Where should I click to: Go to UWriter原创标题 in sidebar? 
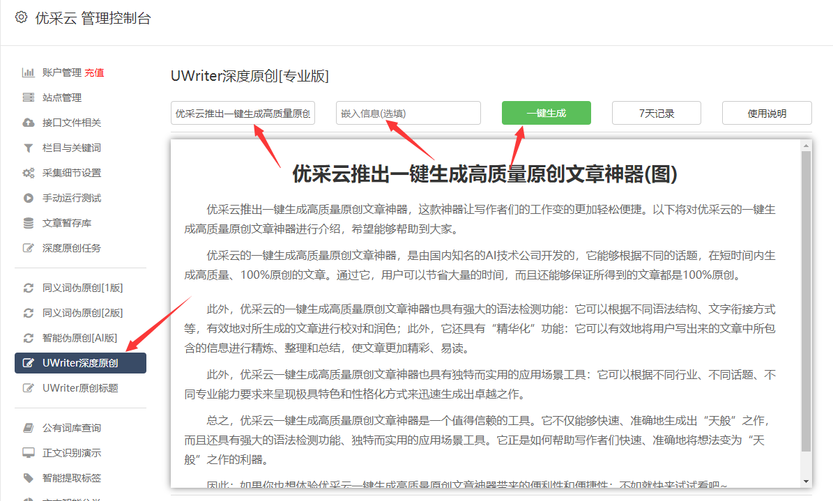(80, 388)
